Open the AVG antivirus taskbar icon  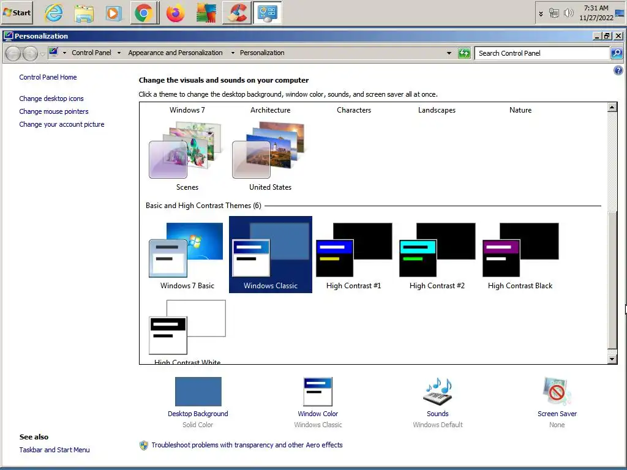[x=206, y=13]
